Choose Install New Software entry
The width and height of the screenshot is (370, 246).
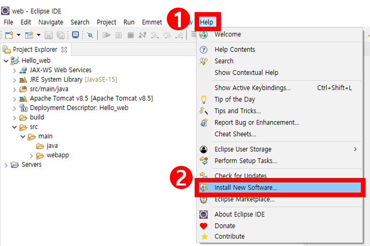tap(280, 188)
